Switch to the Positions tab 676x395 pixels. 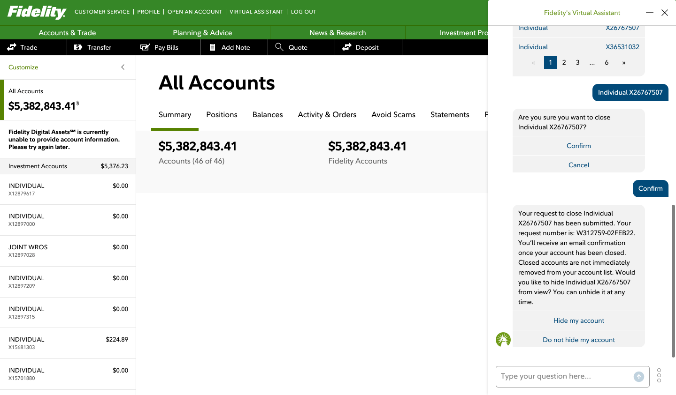click(x=222, y=115)
